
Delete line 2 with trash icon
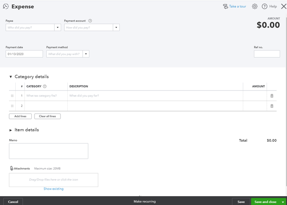point(272,106)
